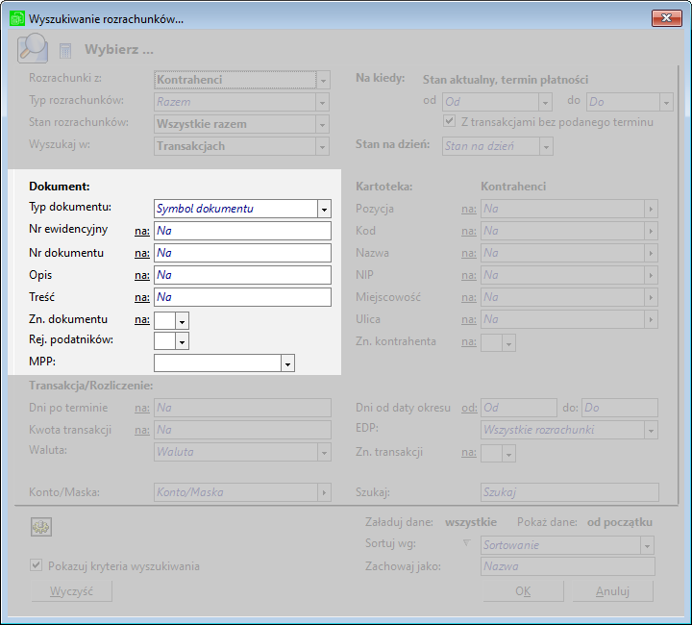Open the 'do' date dropdown under Na kiedy

[666, 102]
